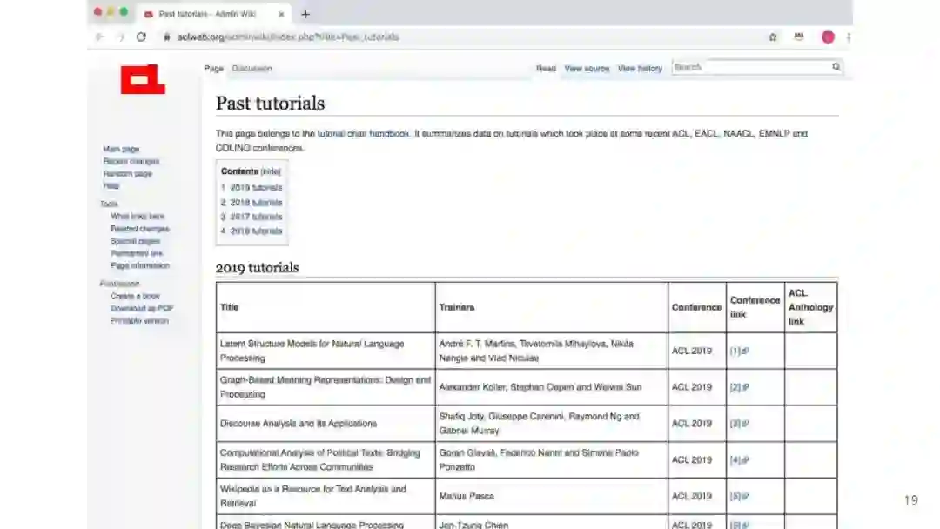Screen dimensions: 940x529
Task: Jump to 2019 tutorials in Contents
Action: tap(252, 188)
